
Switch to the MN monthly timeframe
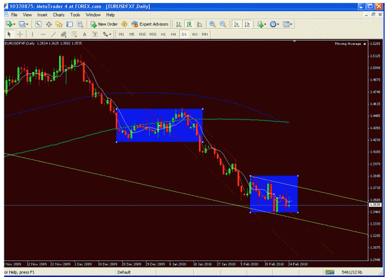205,34
